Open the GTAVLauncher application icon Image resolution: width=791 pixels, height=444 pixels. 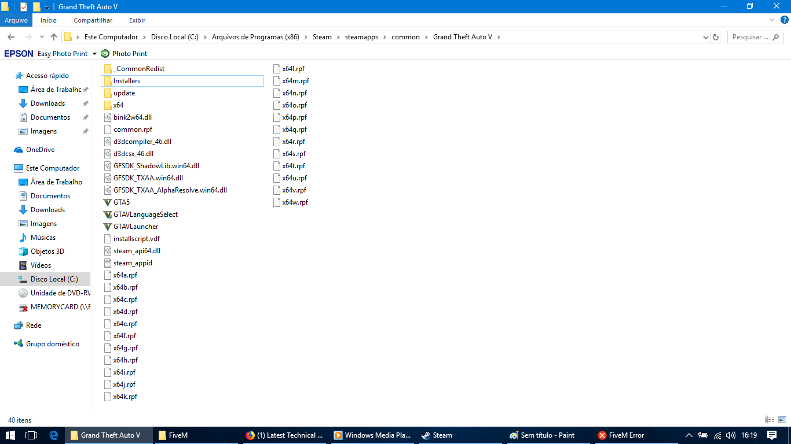(x=108, y=227)
